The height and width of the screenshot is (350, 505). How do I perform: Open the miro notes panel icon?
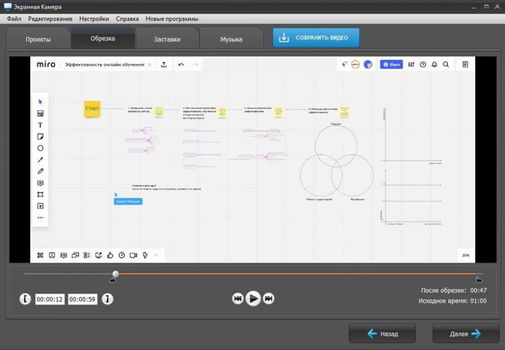(x=466, y=65)
